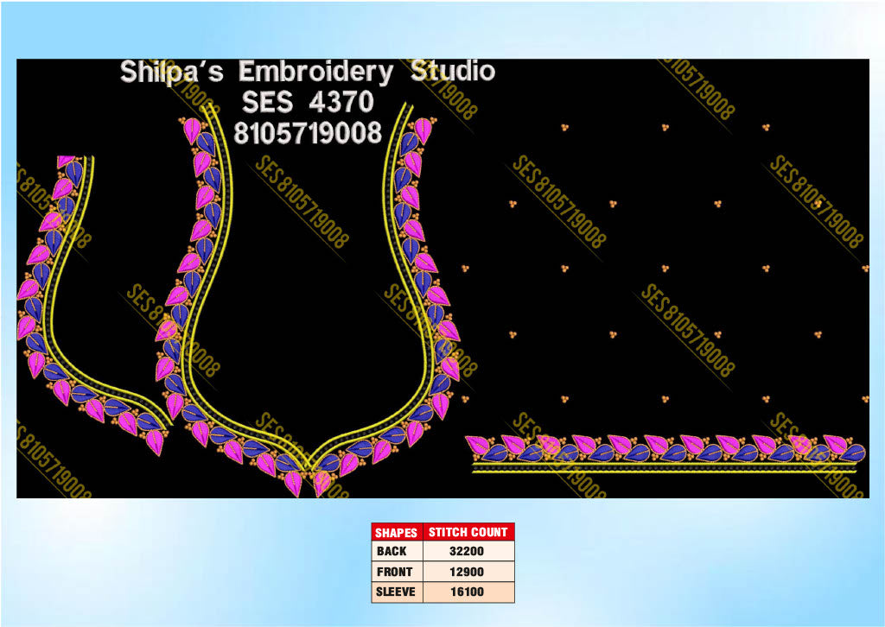Viewport: 885px width, 627px height.
Task: Click the stitch count value 16100
Action: coord(467,592)
